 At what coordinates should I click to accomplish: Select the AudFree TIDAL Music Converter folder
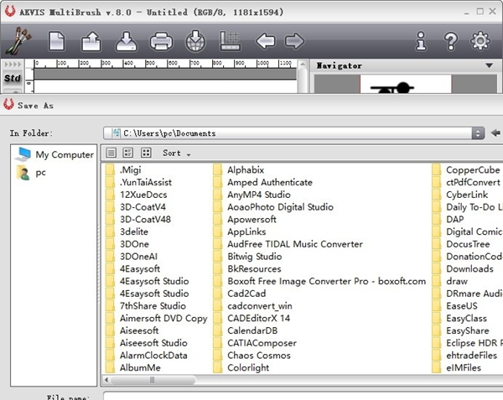pos(288,244)
